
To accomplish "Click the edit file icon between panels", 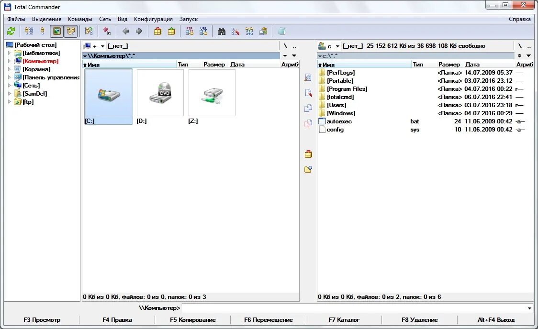I will pyautogui.click(x=308, y=93).
